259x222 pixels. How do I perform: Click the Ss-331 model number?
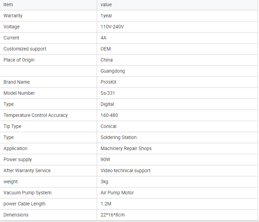(108, 93)
